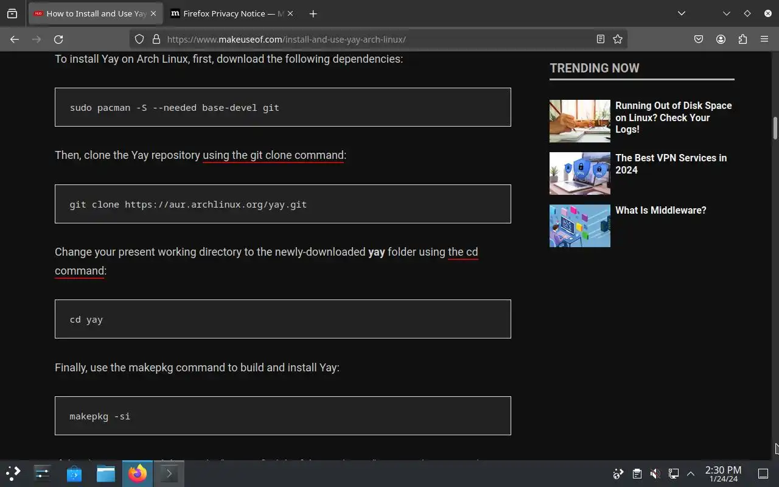Open 'What Is Middleware?' article link

point(661,210)
